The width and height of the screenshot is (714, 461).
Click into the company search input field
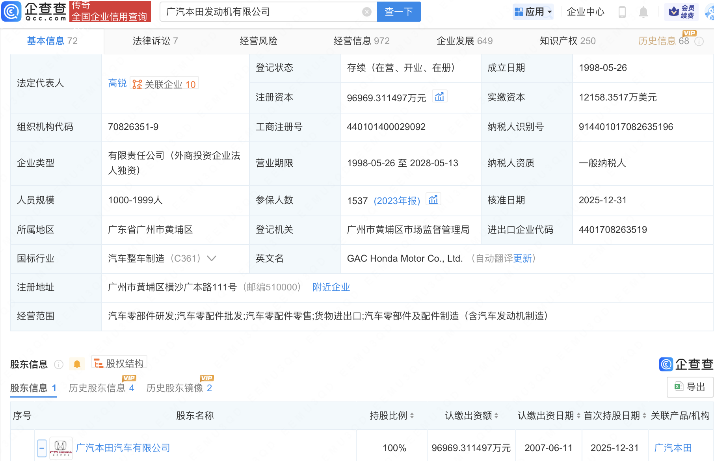point(260,12)
